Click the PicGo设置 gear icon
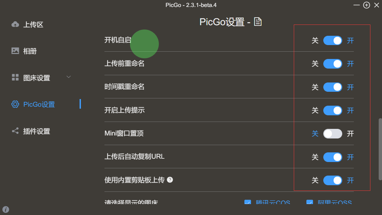382x215 pixels. 15,104
